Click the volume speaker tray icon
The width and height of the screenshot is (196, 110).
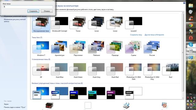[191, 108]
